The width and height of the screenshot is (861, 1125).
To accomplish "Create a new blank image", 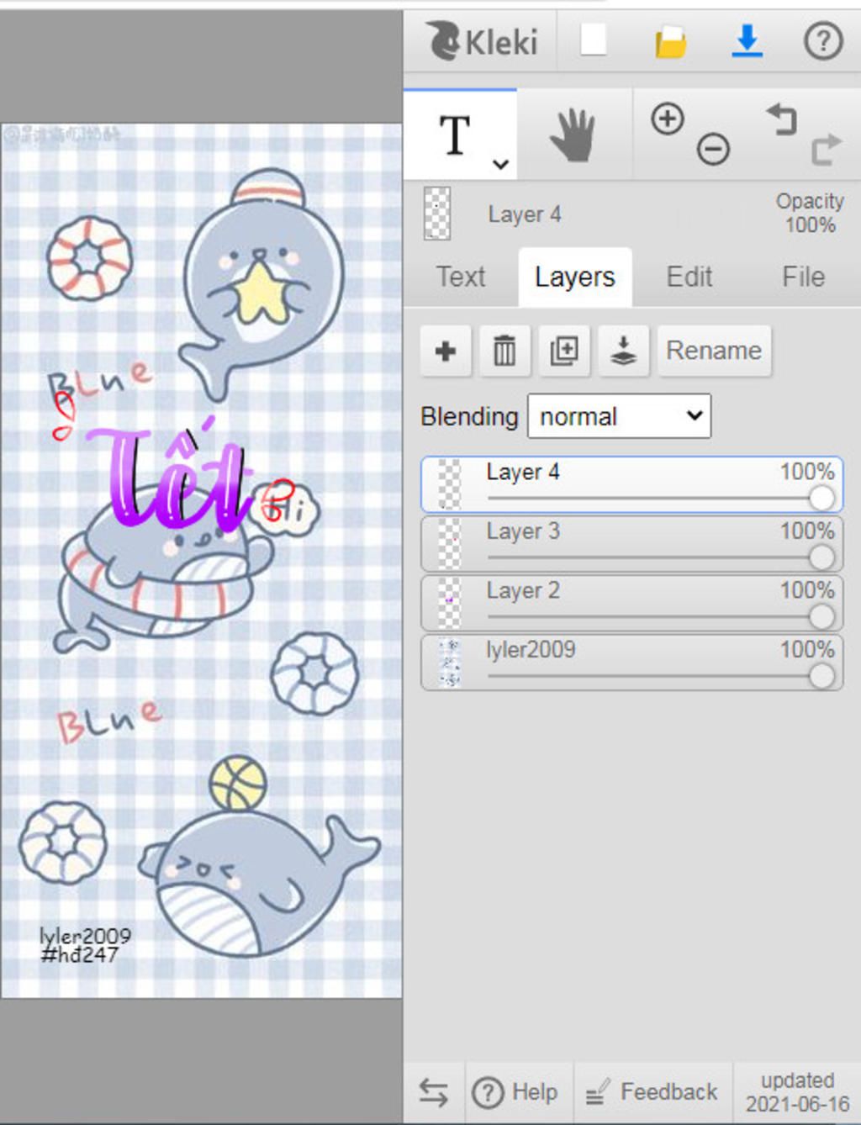I will 594,40.
